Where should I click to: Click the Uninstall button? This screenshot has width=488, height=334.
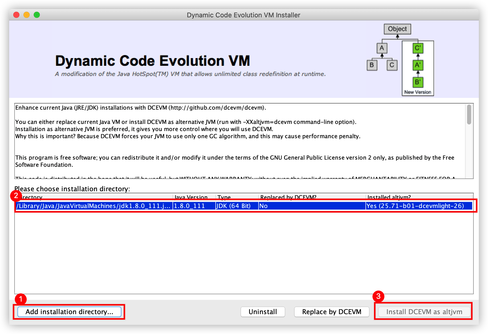(263, 312)
